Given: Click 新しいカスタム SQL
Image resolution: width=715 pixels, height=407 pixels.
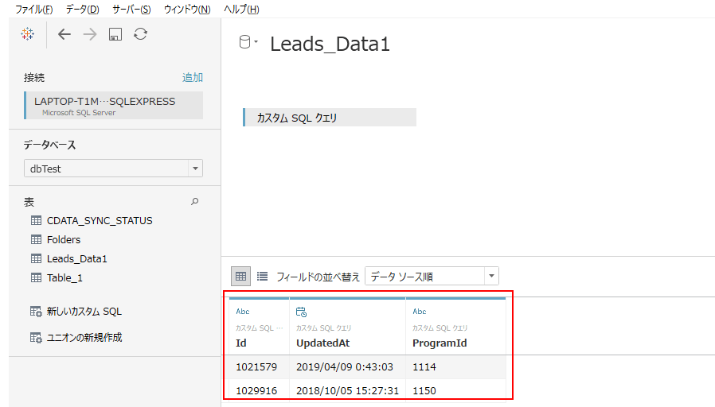Looking at the screenshot, I should click(84, 312).
